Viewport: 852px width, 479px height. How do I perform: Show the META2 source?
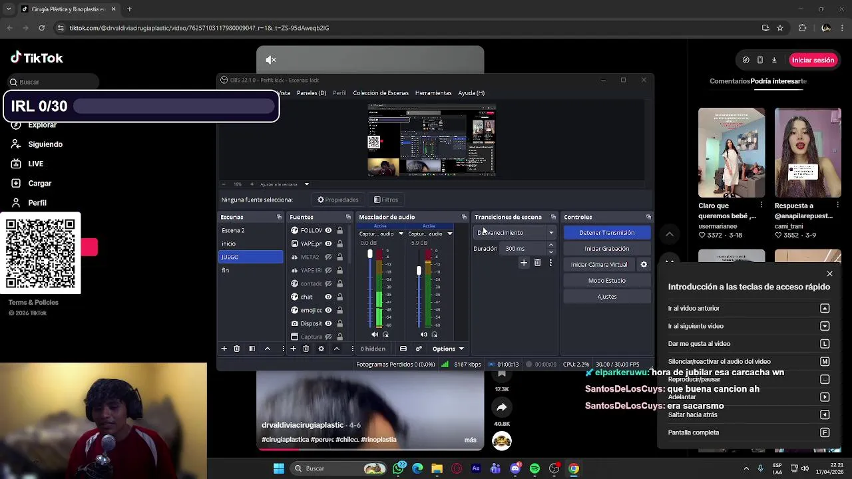pyautogui.click(x=328, y=257)
